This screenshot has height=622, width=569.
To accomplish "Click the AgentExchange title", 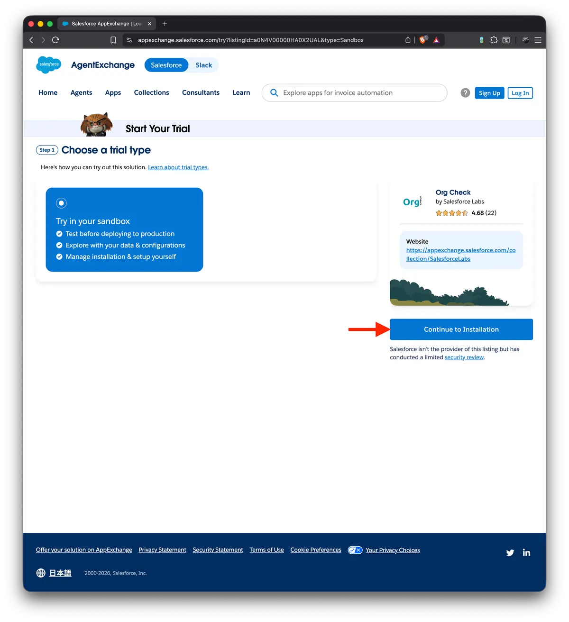I will 103,65.
